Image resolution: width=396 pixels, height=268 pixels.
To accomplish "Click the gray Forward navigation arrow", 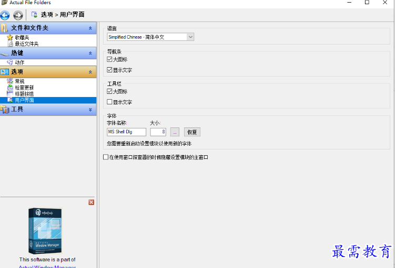I will tap(18, 15).
